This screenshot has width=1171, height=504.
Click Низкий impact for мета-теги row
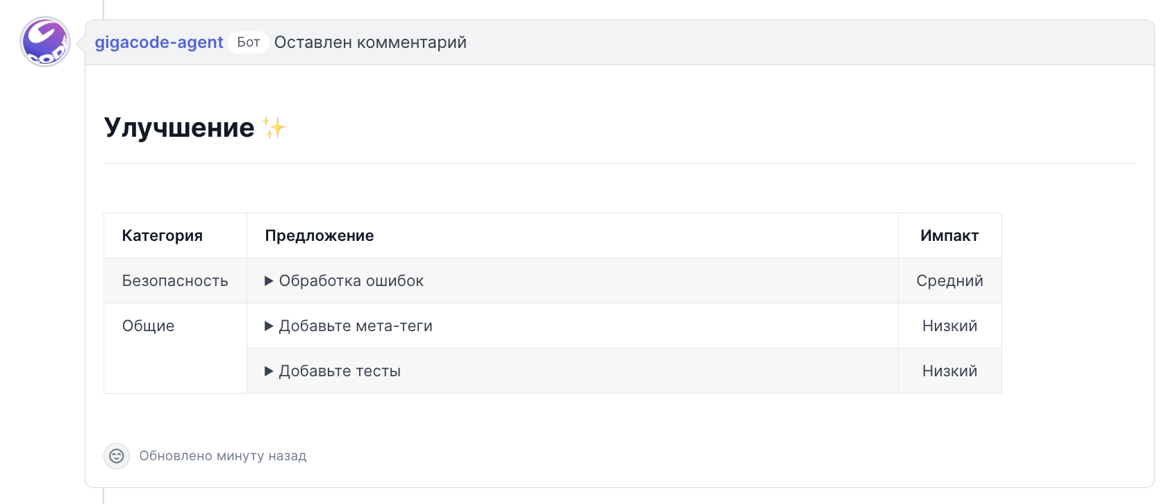click(949, 326)
